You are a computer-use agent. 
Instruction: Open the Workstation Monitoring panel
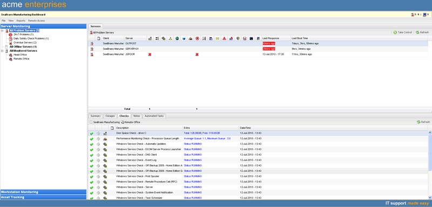[x=43, y=192]
